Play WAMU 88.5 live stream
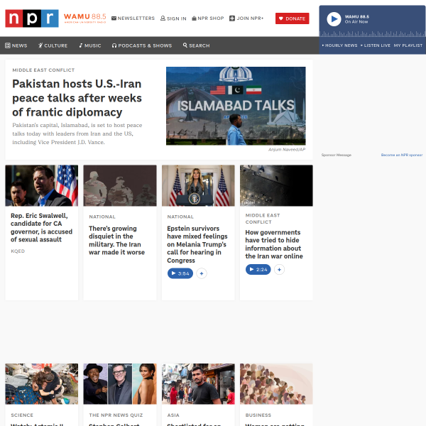 point(334,19)
